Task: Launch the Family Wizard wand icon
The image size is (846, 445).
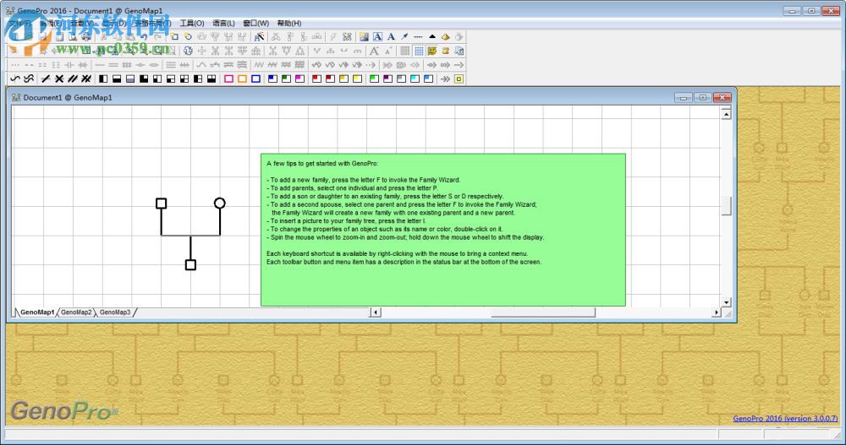Action: coord(259,36)
